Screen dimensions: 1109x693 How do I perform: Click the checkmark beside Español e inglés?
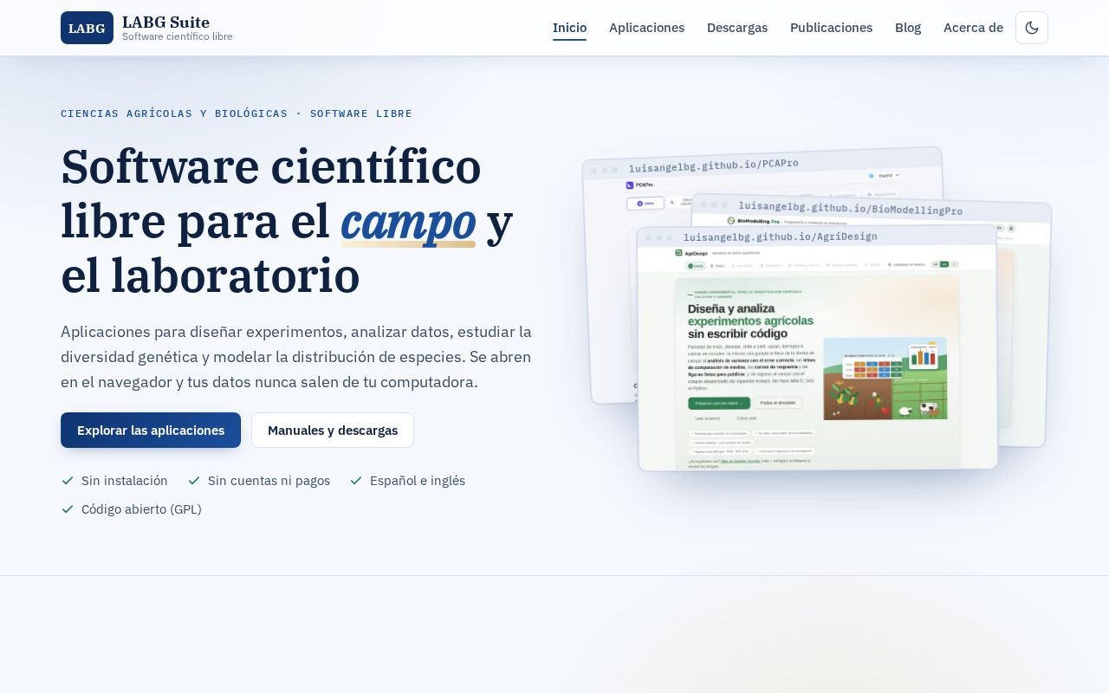356,481
